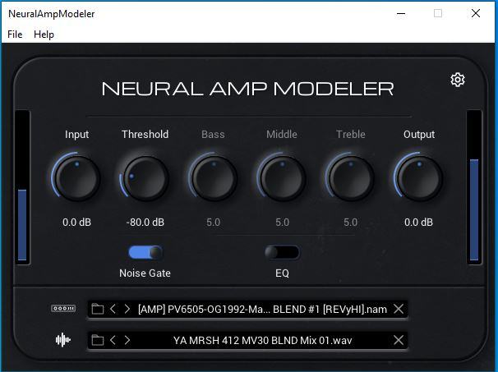Clear the loaded PV6505 model file
Image resolution: width=498 pixels, height=372 pixels.
[399, 309]
